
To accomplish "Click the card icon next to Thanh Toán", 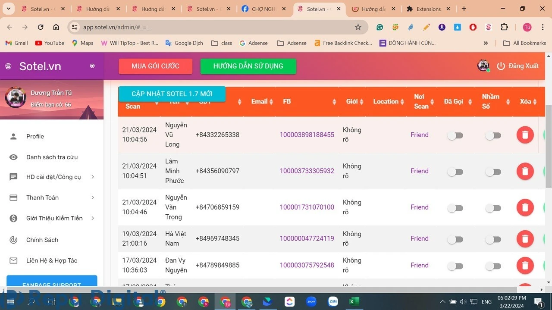I will 13,197.
